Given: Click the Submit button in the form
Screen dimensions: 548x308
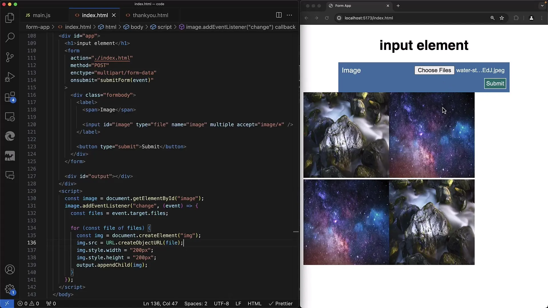Looking at the screenshot, I should (495, 84).
